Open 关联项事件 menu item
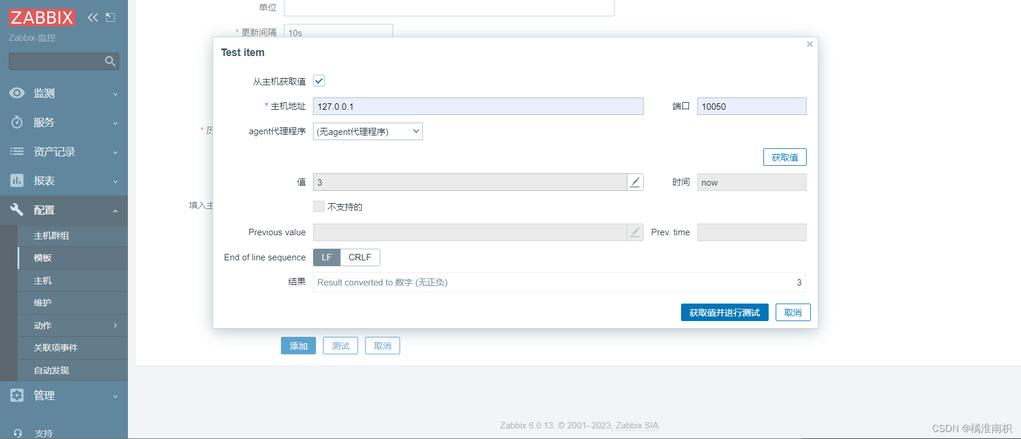Image resolution: width=1021 pixels, height=439 pixels. 72,348
